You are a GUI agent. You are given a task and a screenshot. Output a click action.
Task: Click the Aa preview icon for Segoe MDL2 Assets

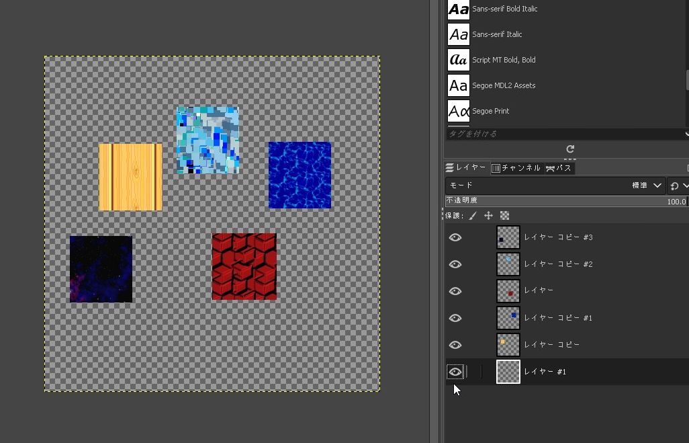(x=458, y=85)
